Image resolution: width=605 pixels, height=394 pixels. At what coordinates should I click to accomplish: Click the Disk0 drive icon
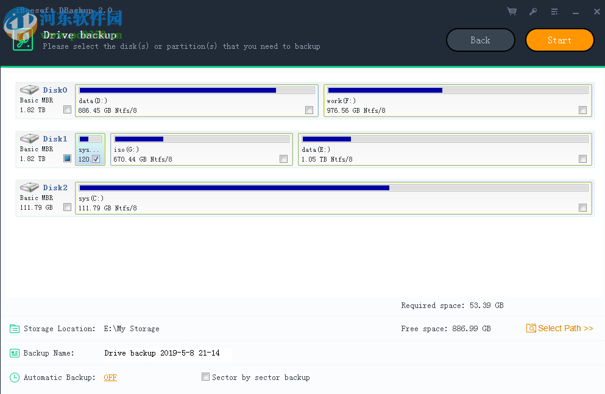pyautogui.click(x=29, y=89)
